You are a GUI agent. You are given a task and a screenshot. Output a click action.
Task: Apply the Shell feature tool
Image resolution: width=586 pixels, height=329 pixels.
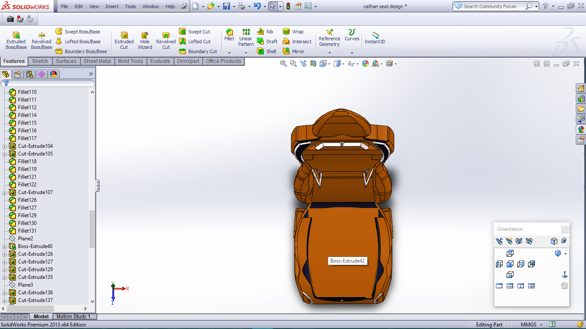[x=266, y=51]
